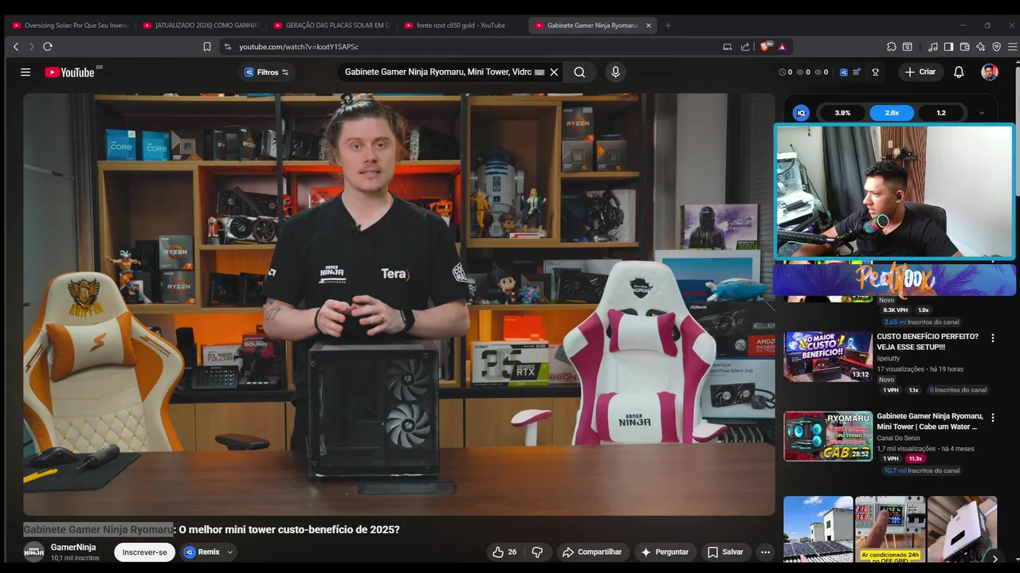Screen dimensions: 1020x573
Task: Dislike the video with thumbs down
Action: click(x=537, y=552)
